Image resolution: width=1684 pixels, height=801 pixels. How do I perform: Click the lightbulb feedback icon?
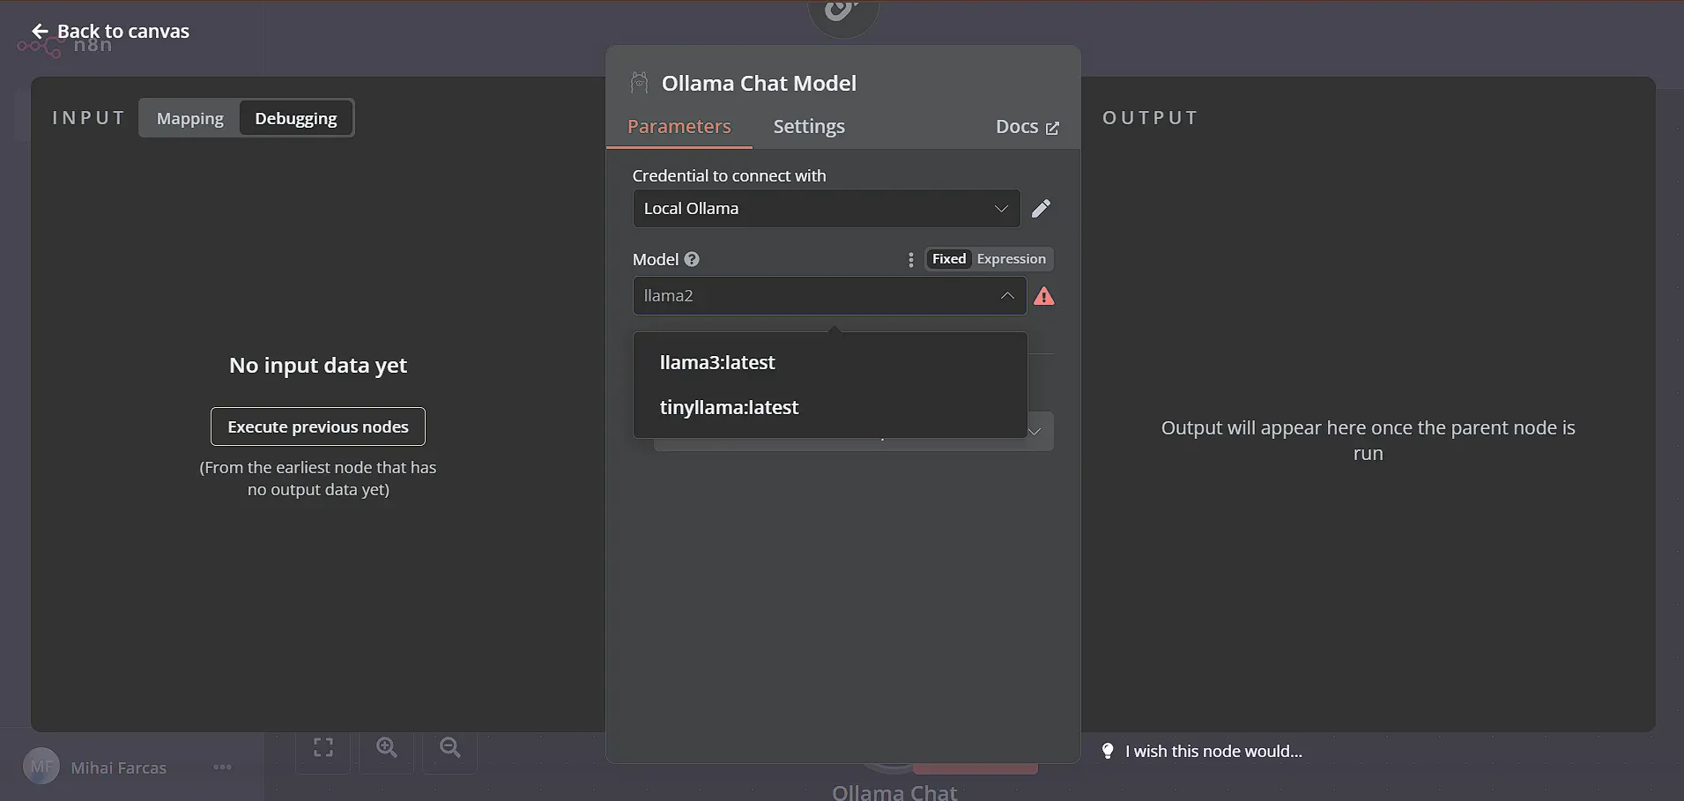1108,751
